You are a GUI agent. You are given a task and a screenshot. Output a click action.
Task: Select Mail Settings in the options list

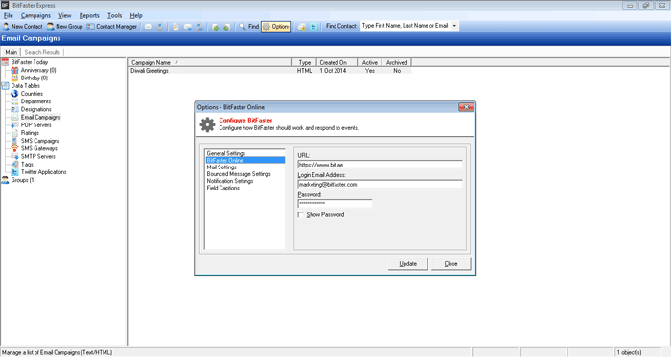point(221,167)
